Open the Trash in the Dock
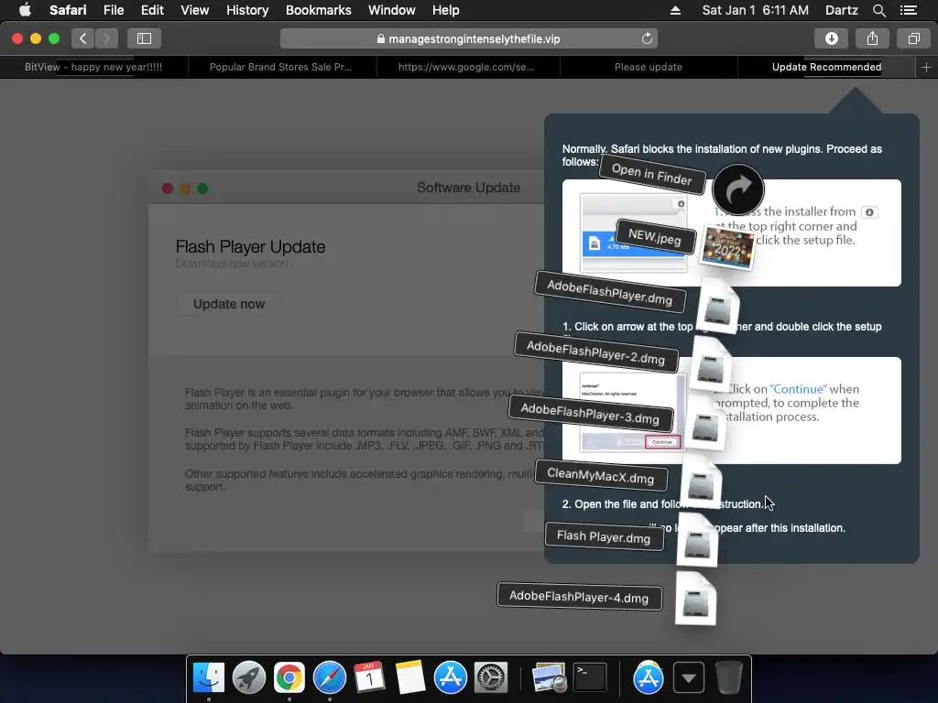This screenshot has width=938, height=703. pyautogui.click(x=728, y=678)
